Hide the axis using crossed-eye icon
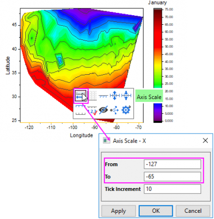Screen dimensions: 214x219 [x=103, y=110]
